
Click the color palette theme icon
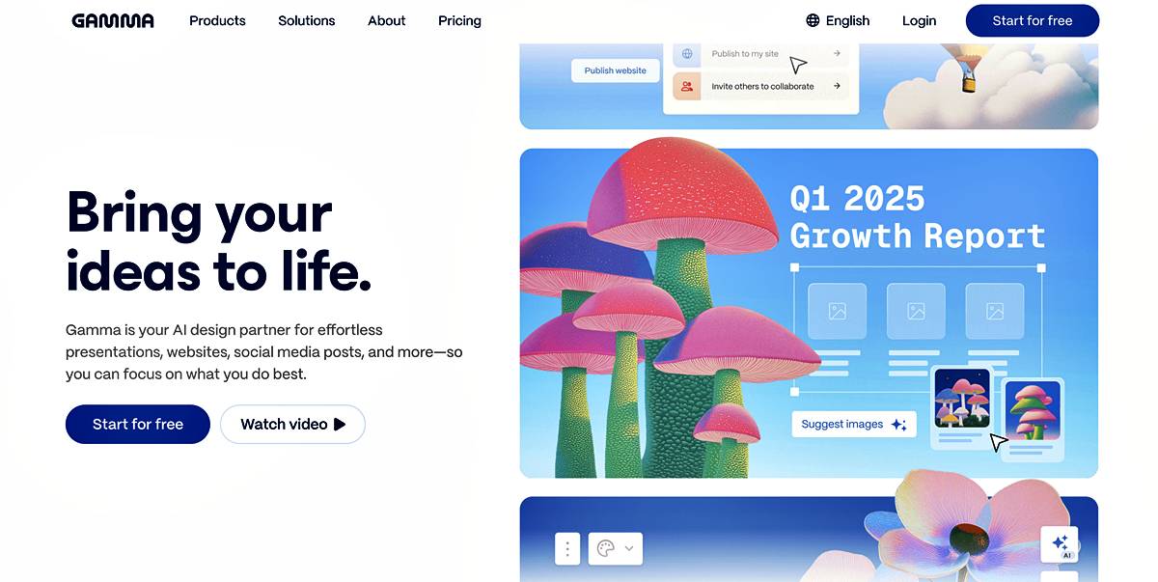click(x=606, y=548)
